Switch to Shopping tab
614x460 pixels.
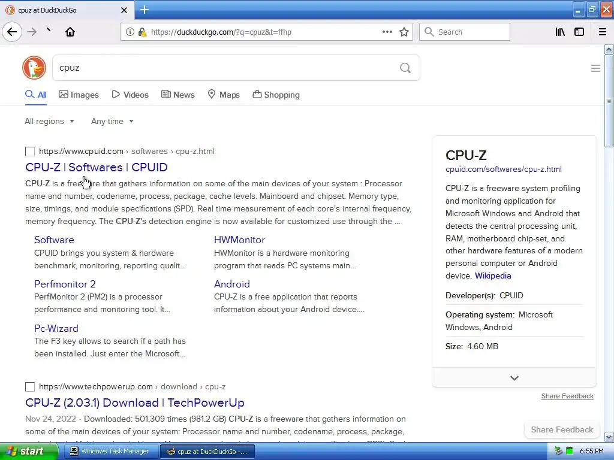click(x=276, y=95)
